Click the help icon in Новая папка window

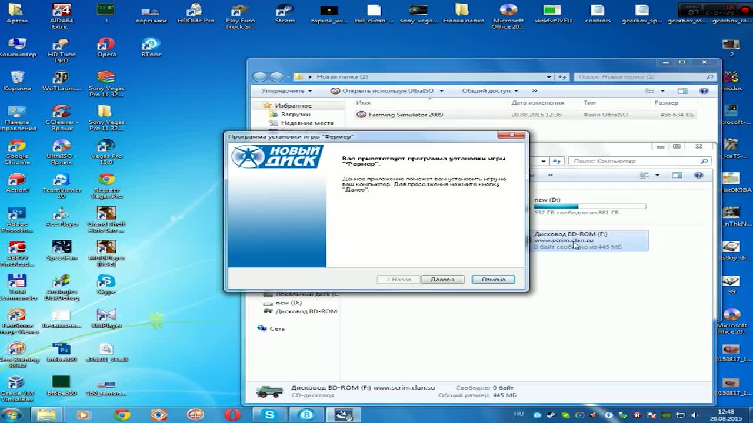point(704,91)
